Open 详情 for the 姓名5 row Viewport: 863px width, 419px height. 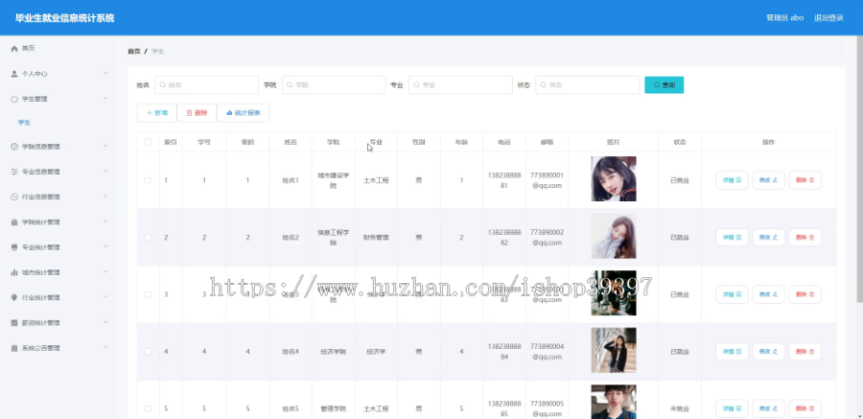point(732,408)
